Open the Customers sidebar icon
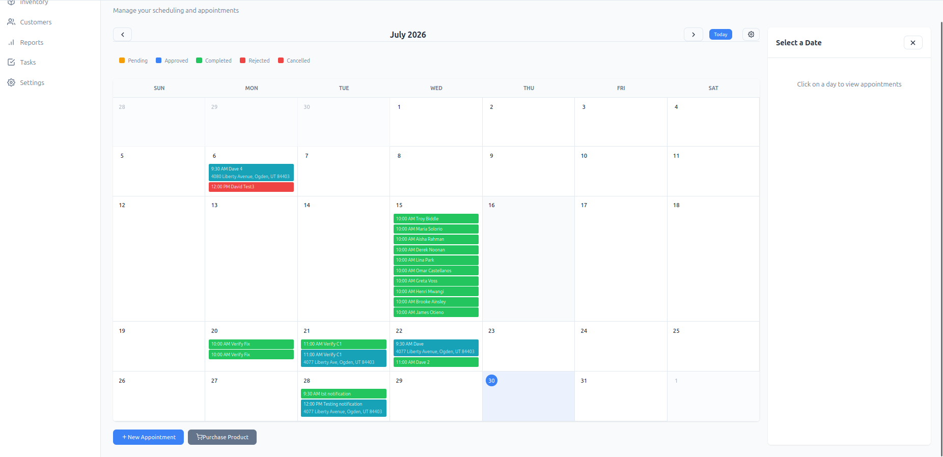Image resolution: width=943 pixels, height=457 pixels. point(11,22)
